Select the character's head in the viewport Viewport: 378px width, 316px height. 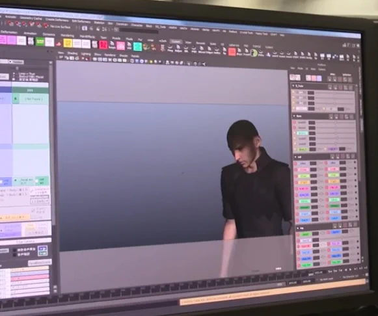[x=243, y=144]
